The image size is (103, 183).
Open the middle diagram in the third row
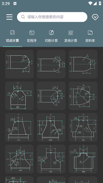point(51,127)
